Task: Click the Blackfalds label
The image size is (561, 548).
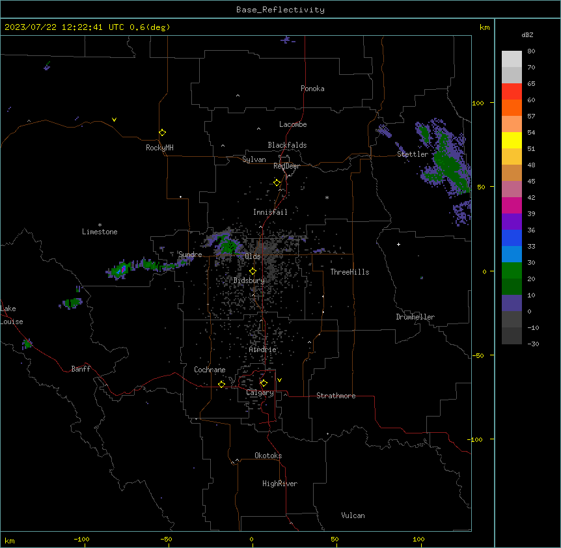Action: pos(287,145)
